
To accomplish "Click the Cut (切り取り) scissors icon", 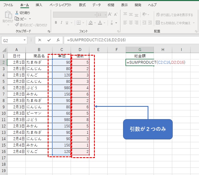I will (x=17, y=13).
